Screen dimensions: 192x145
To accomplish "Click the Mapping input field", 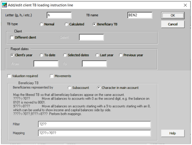I will point(94,133).
